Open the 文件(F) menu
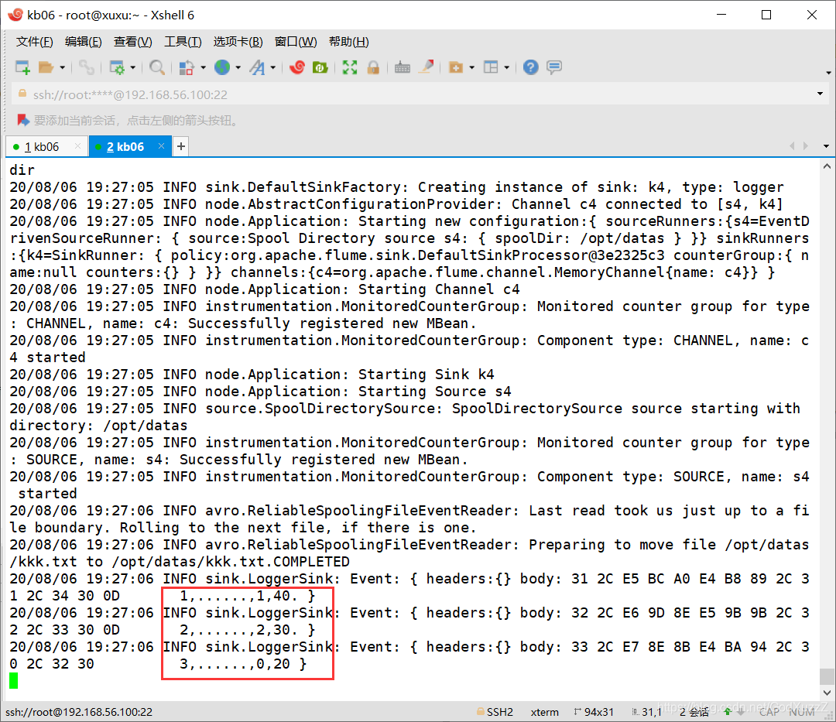 35,42
